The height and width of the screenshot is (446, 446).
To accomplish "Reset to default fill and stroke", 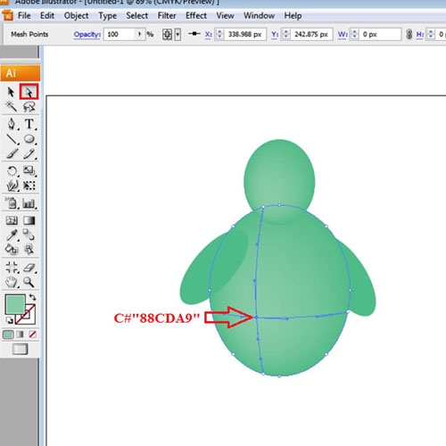I will 9,320.
